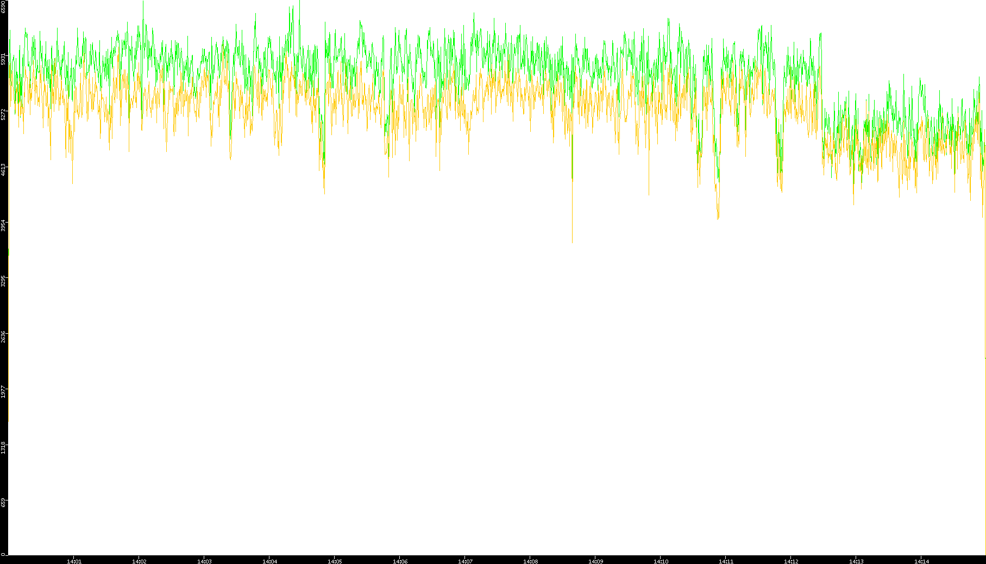Image resolution: width=986 pixels, height=564 pixels.
Task: Click the 0 origin label on y-axis
Action: 3,554
